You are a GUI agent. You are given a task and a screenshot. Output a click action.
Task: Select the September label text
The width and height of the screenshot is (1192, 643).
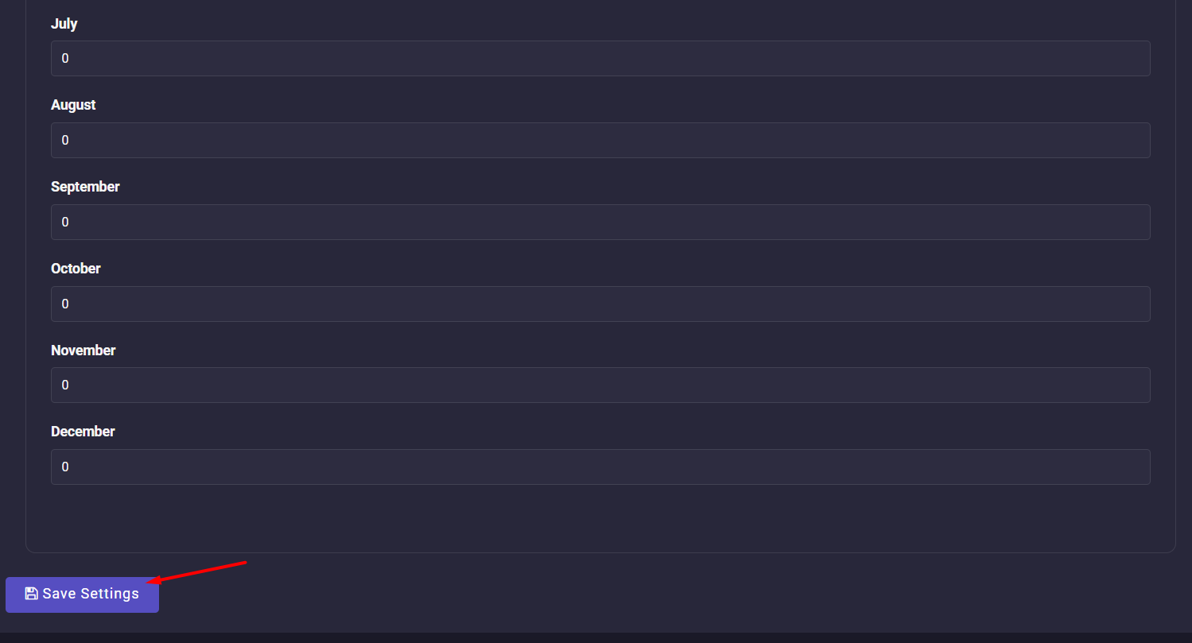click(85, 187)
